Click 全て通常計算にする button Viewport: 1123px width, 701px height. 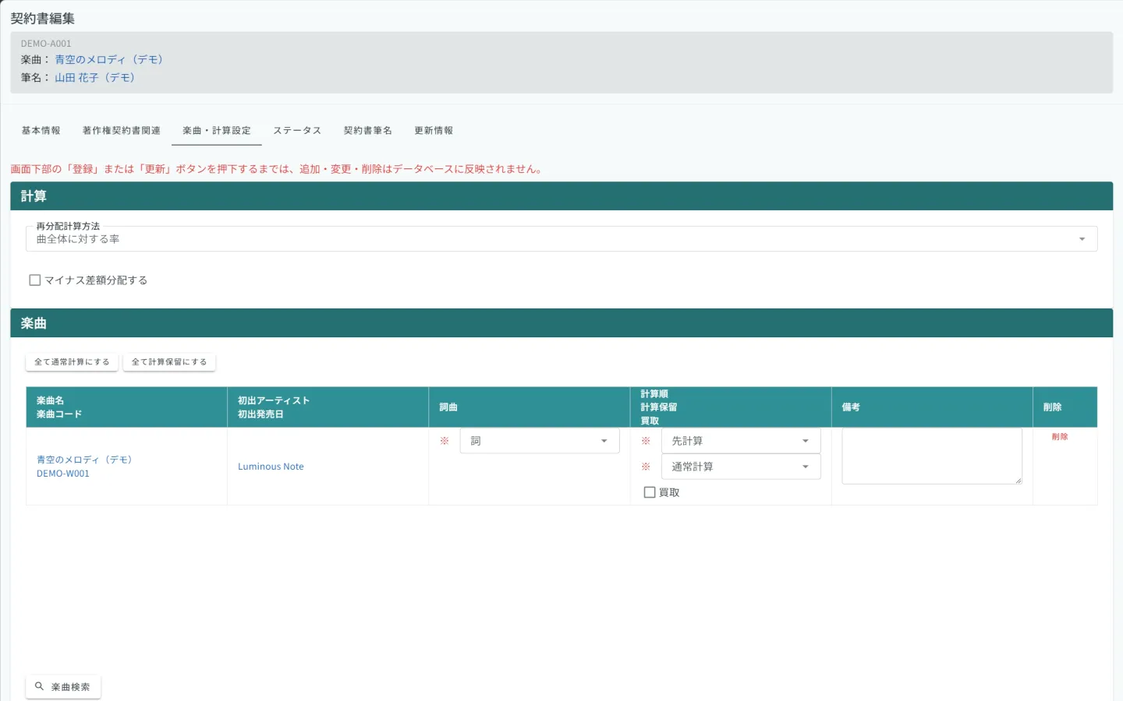tap(72, 361)
